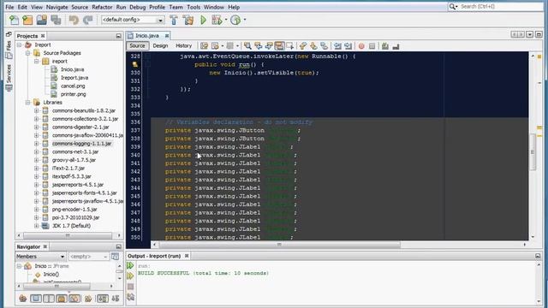Click the Previous Bookmark icon
Viewport: 548px width, 308px height.
click(x=303, y=46)
